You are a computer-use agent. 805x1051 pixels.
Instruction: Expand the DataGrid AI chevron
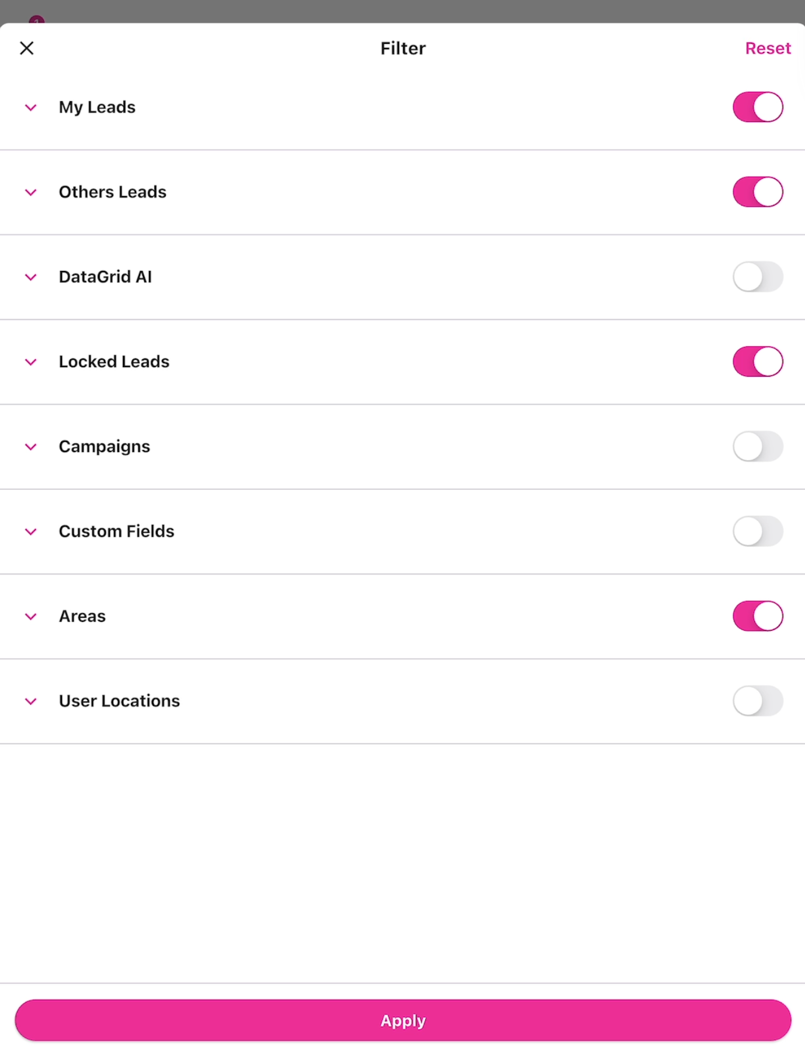(x=31, y=277)
